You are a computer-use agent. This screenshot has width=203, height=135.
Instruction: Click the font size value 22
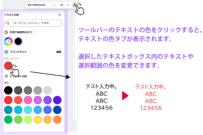tap(62, 5)
